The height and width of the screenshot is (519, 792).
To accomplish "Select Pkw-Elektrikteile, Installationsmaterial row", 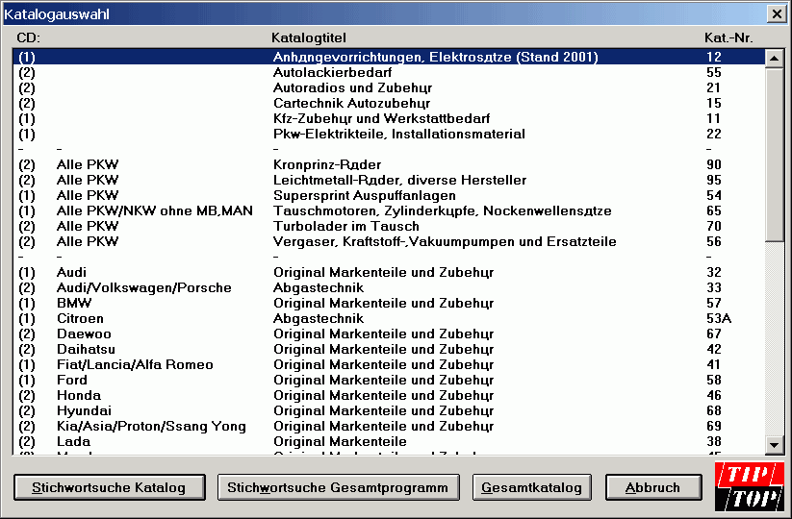I will [x=389, y=135].
